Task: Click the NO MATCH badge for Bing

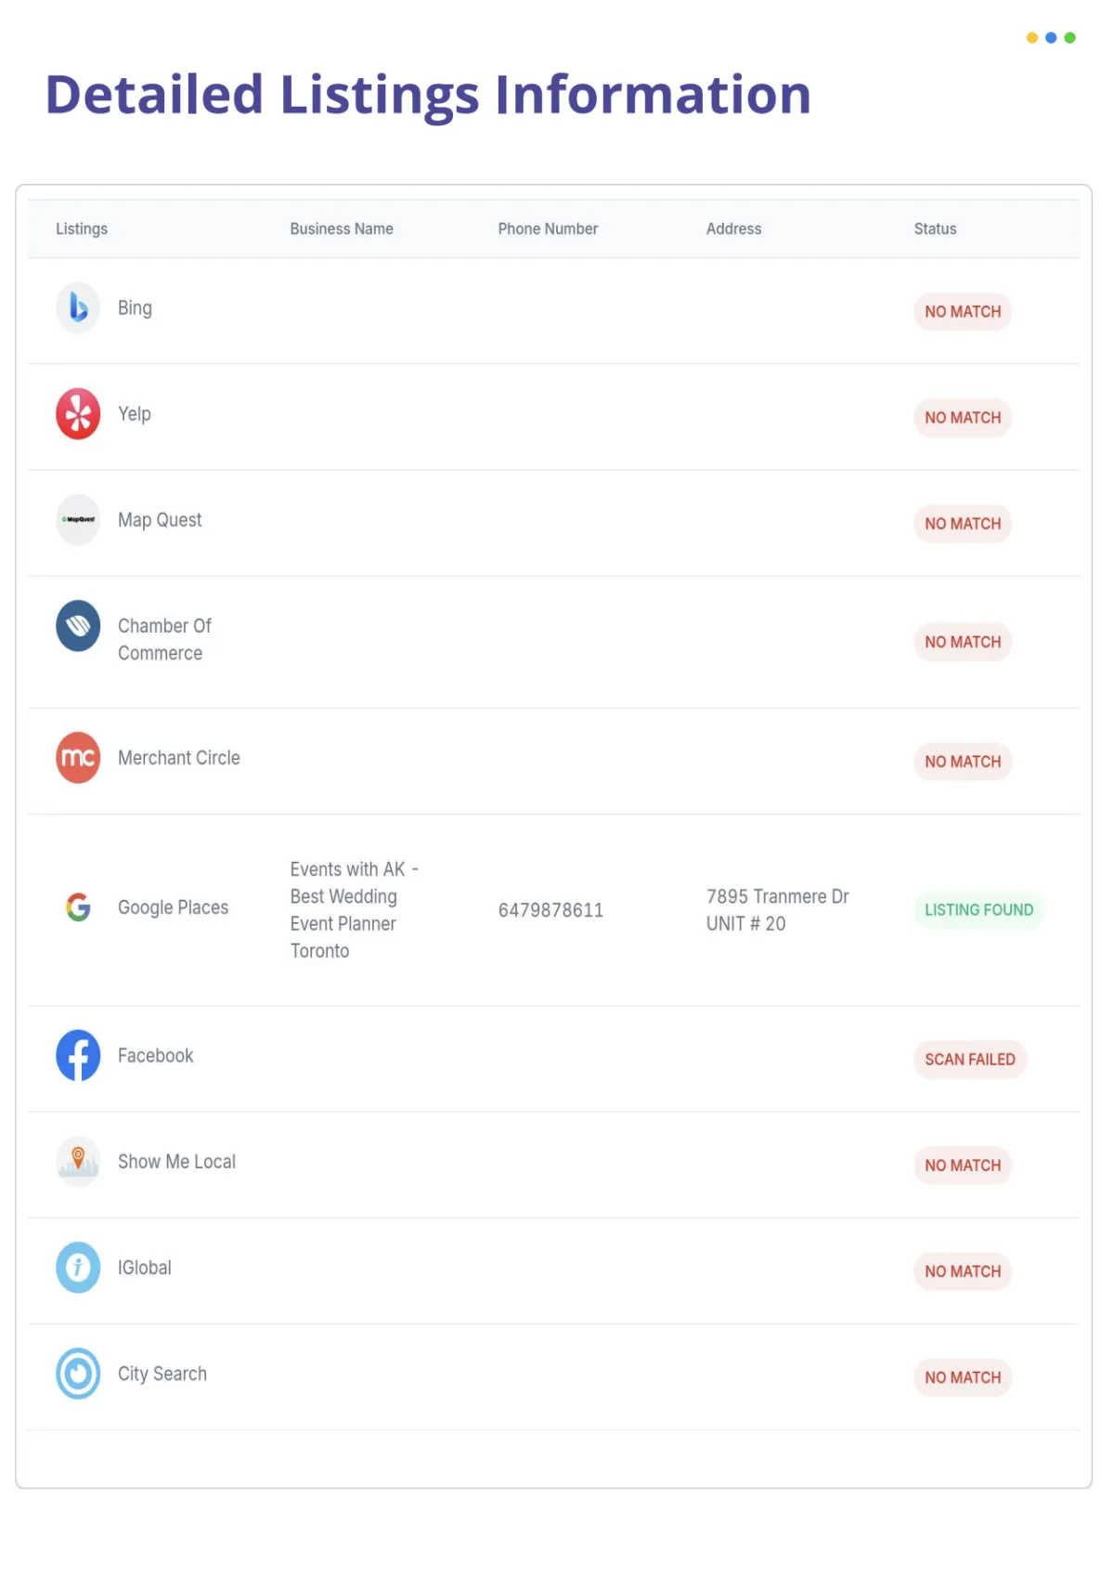Action: tap(963, 311)
